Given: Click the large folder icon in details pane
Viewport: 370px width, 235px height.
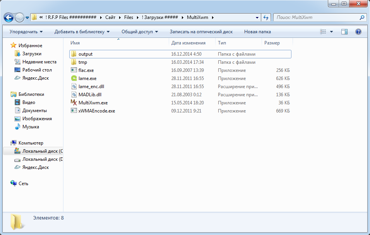Looking at the screenshot, I should pyautogui.click(x=17, y=222).
